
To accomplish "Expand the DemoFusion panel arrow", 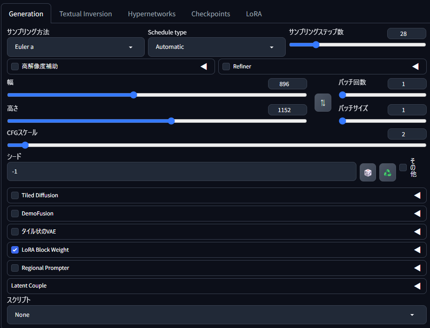I will point(417,214).
